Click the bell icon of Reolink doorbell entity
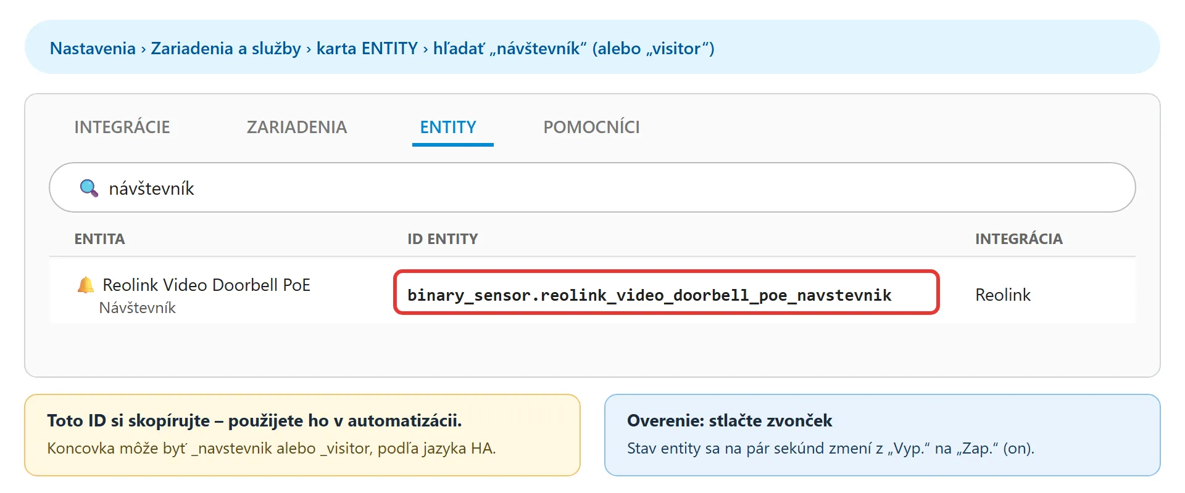 point(86,285)
